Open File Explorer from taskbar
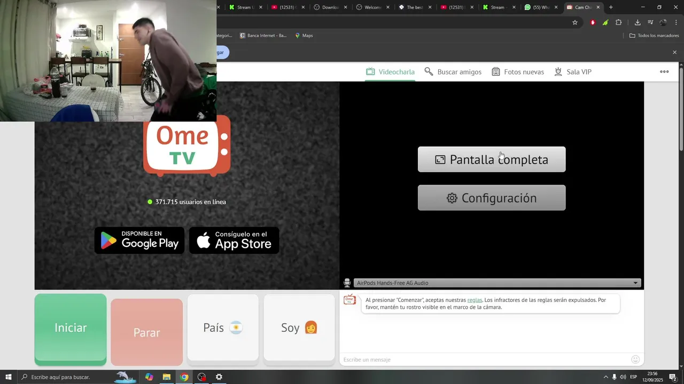 click(x=167, y=377)
